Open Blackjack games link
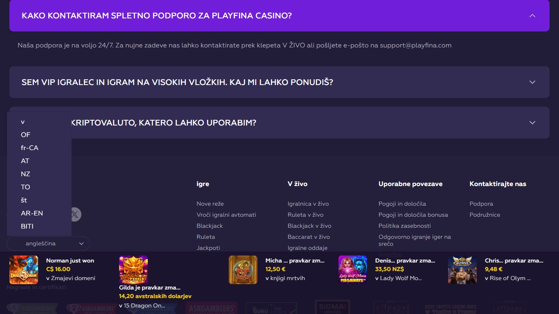 [210, 226]
